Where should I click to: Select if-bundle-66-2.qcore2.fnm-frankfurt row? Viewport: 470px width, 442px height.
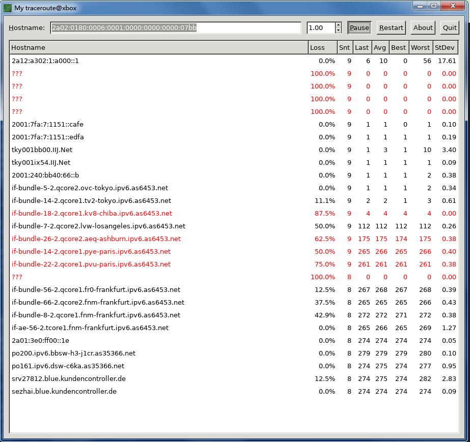(x=234, y=303)
